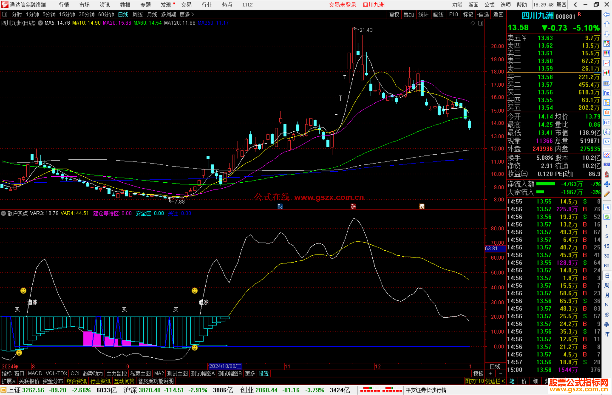Viewport: 612px width, 395px height.
Task: Click the up arrow icon in right sidebar
Action: [607, 24]
